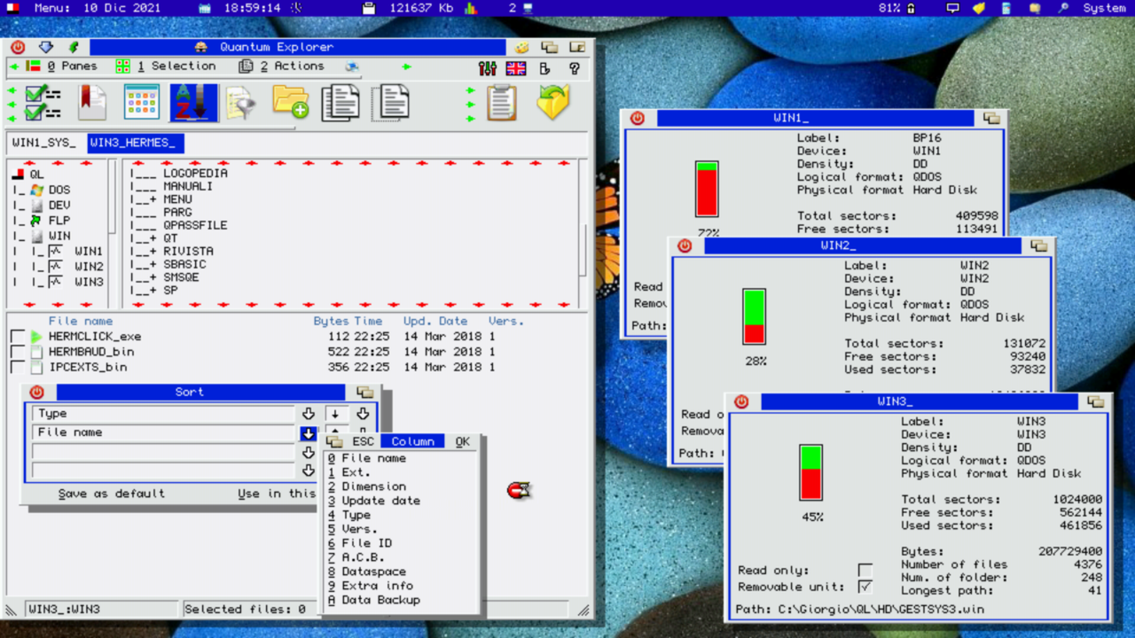Click the green play icon of HERMCLICK_exe
The width and height of the screenshot is (1135, 638).
pyautogui.click(x=36, y=337)
